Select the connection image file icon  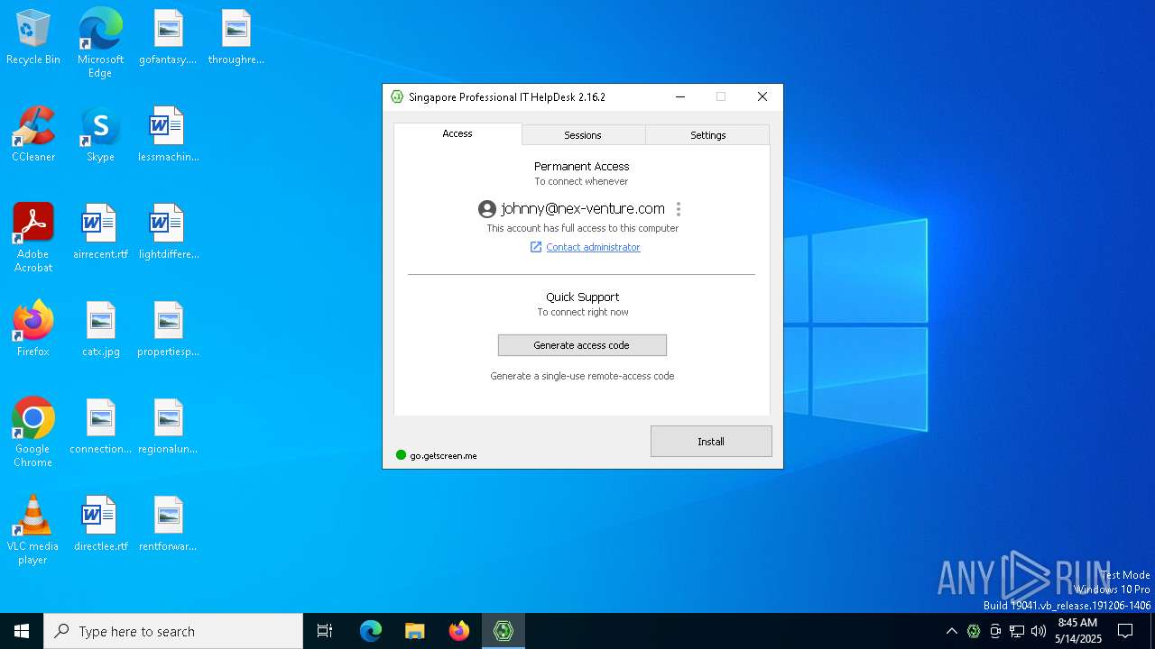point(100,427)
